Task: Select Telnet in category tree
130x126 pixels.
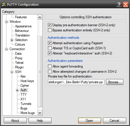Action: pos(19,63)
